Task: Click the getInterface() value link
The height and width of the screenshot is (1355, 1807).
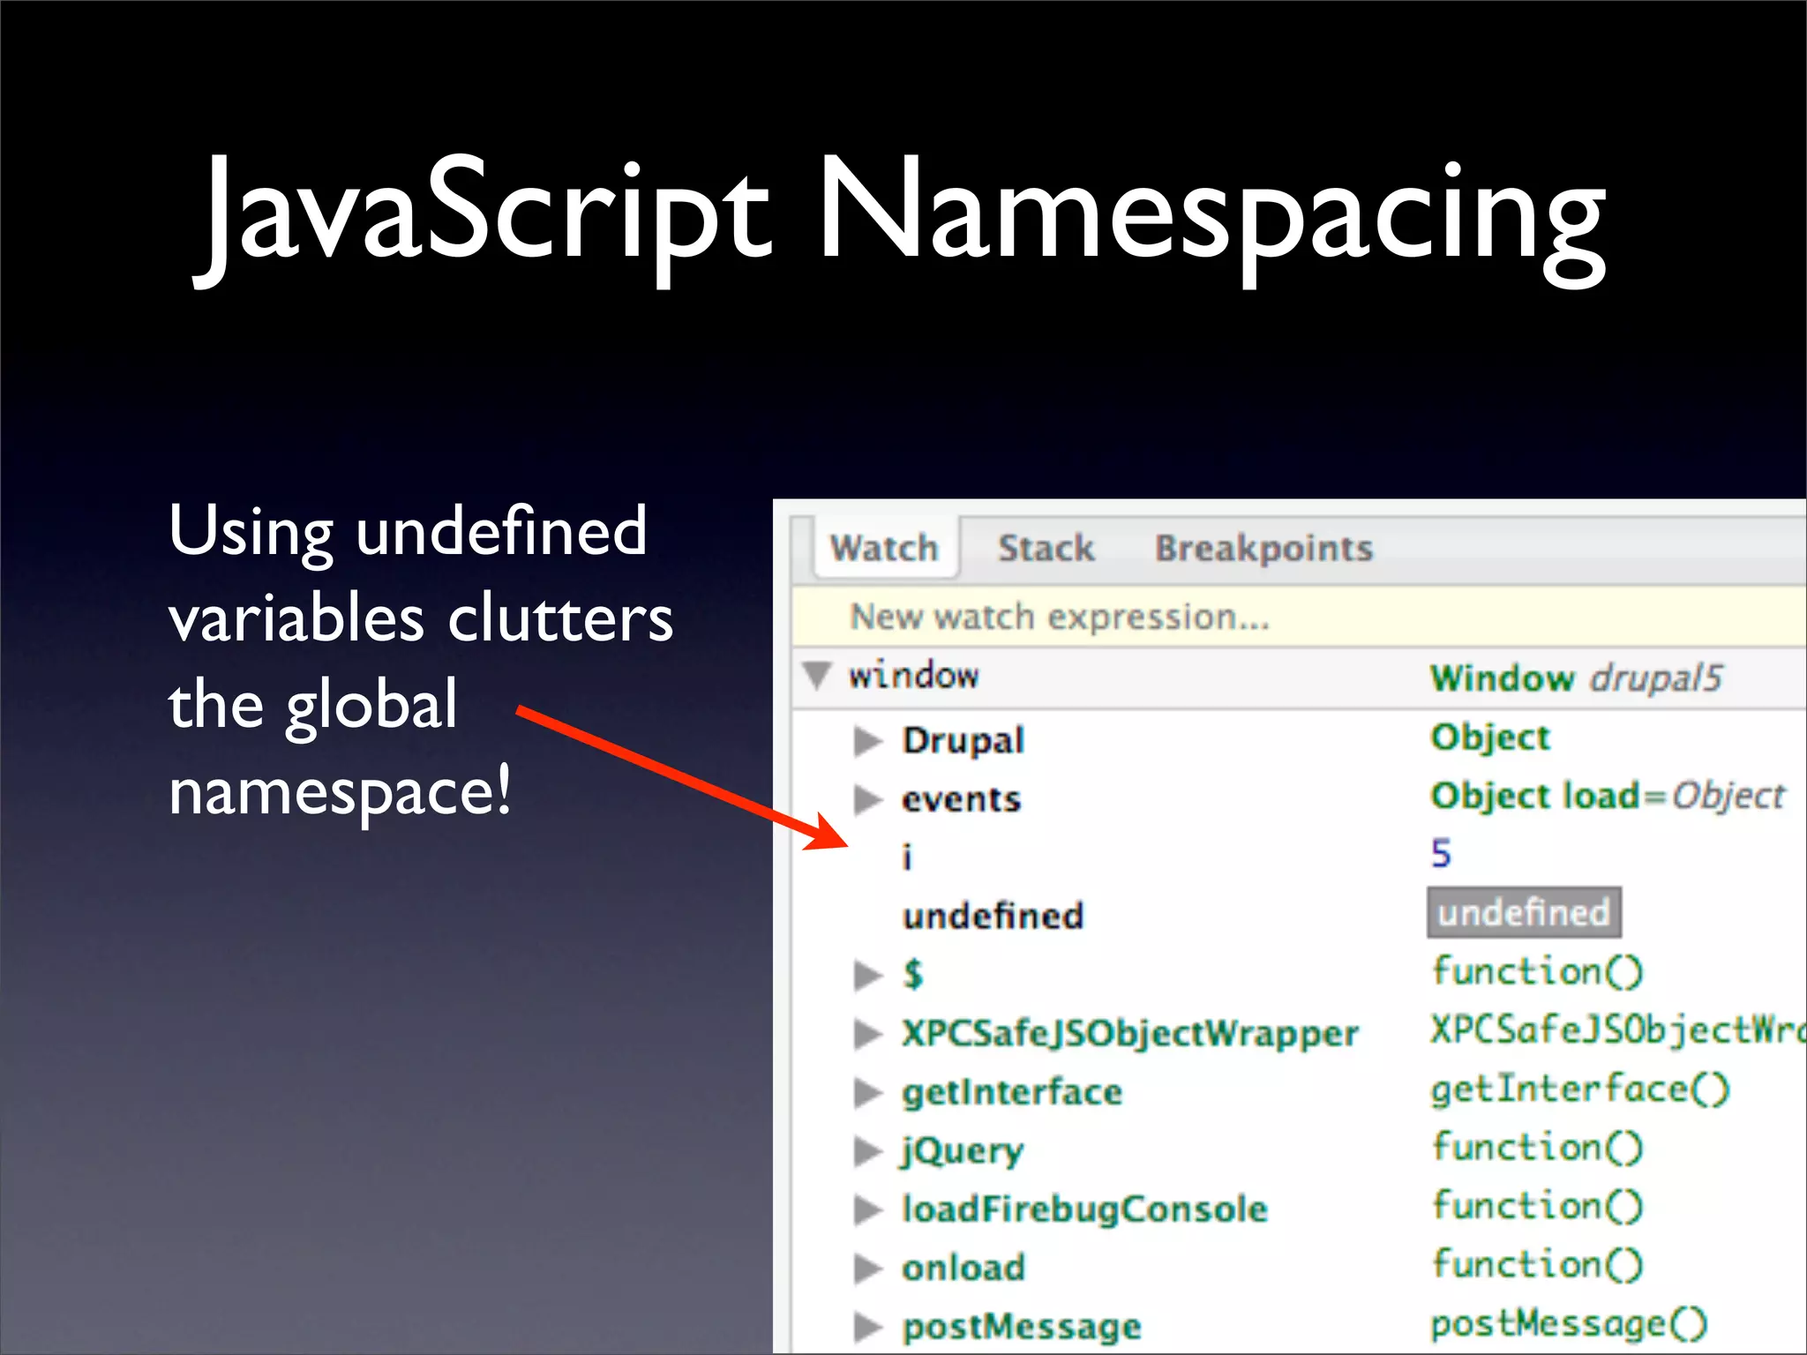Action: click(1580, 1089)
